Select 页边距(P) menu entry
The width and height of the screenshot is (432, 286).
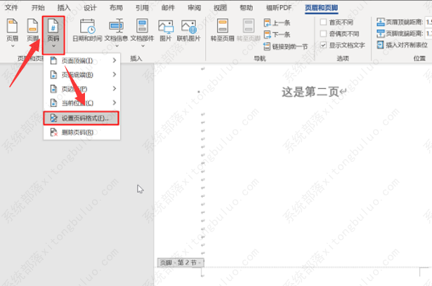point(81,89)
